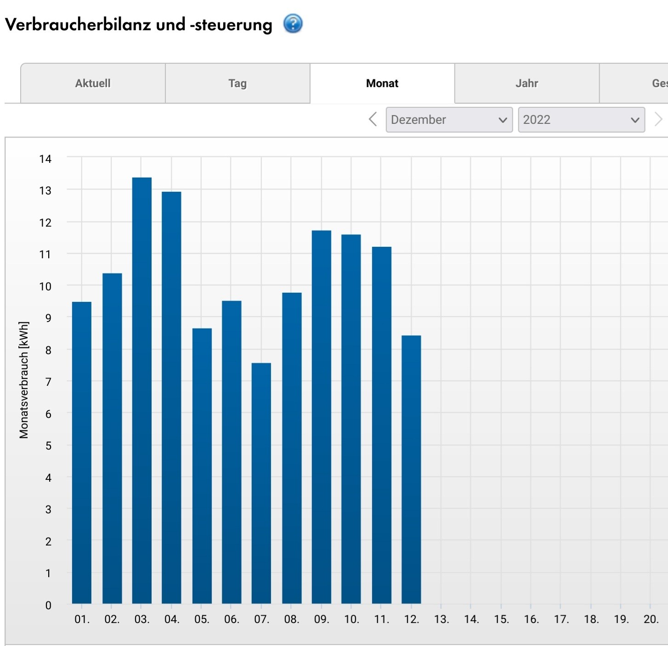Select the Monat tab
The height and width of the screenshot is (646, 668).
[x=382, y=84]
